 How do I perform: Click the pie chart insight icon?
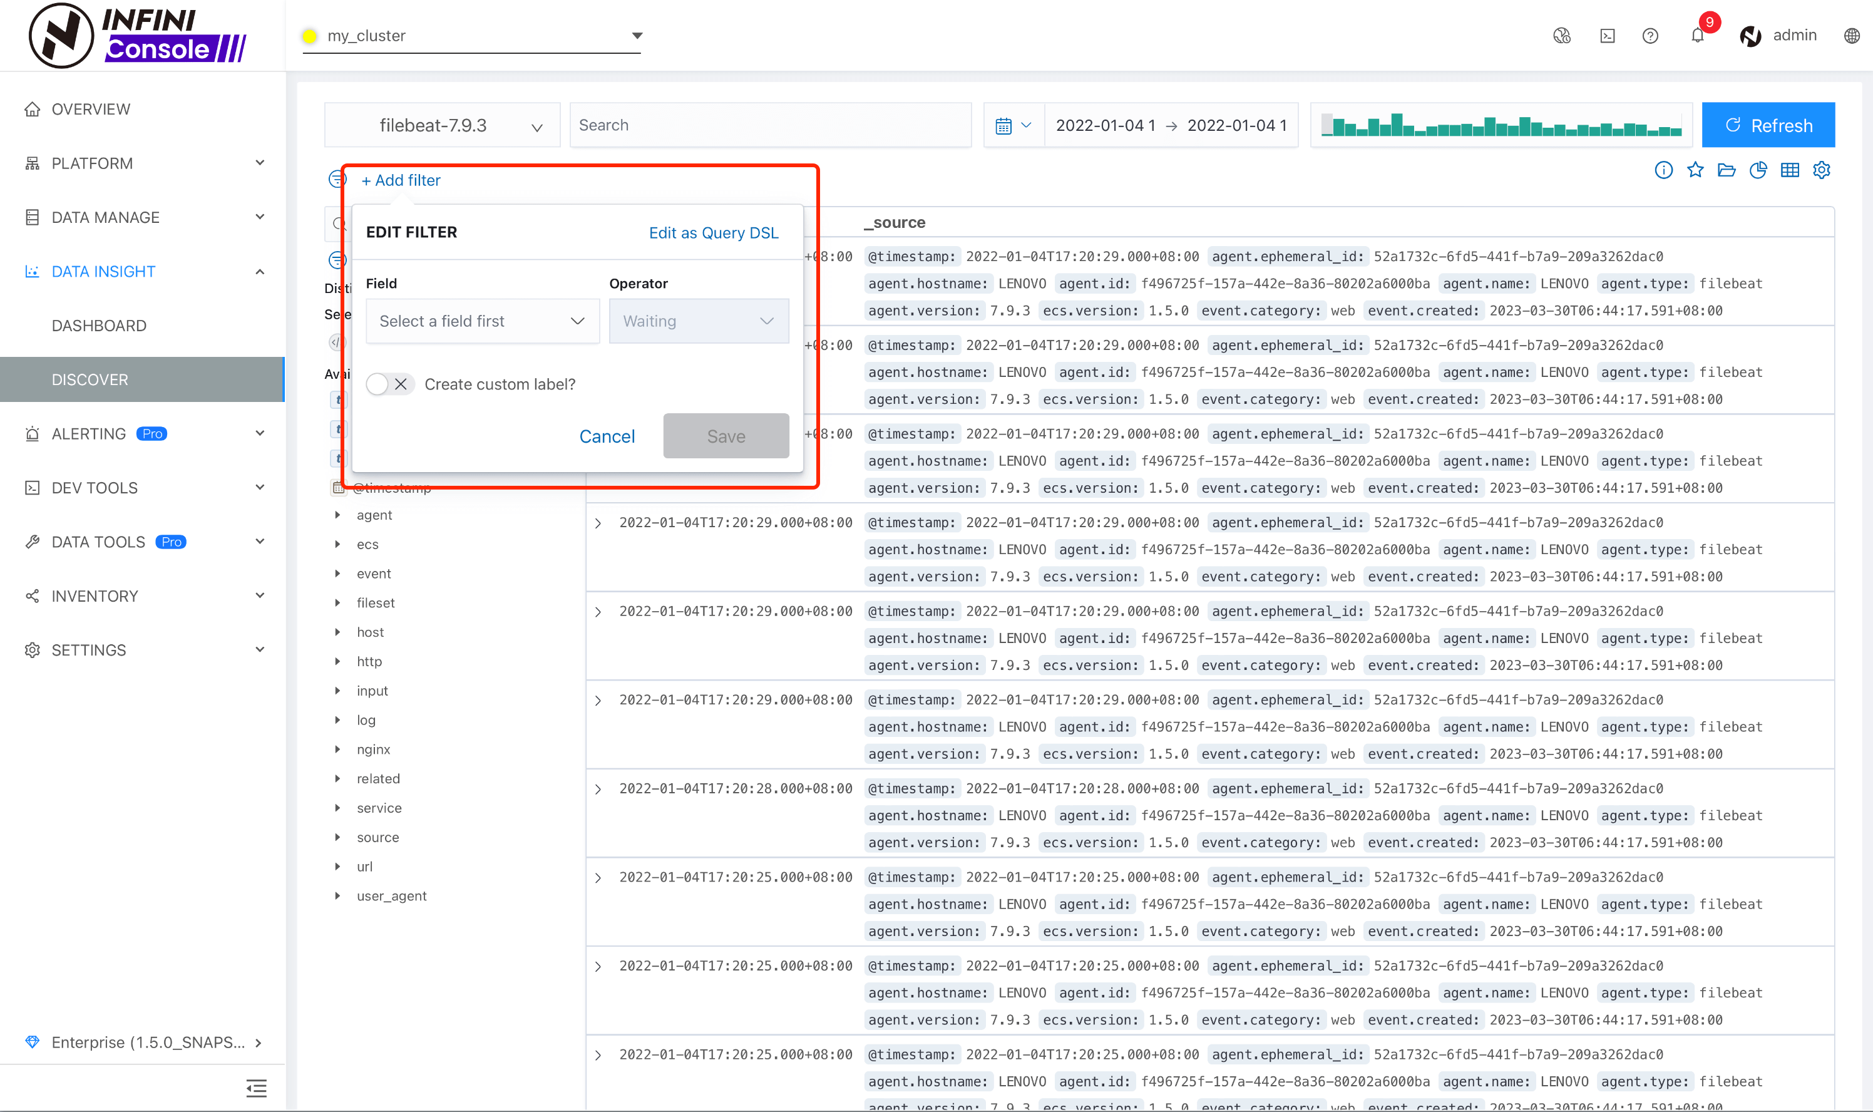pos(1758,170)
